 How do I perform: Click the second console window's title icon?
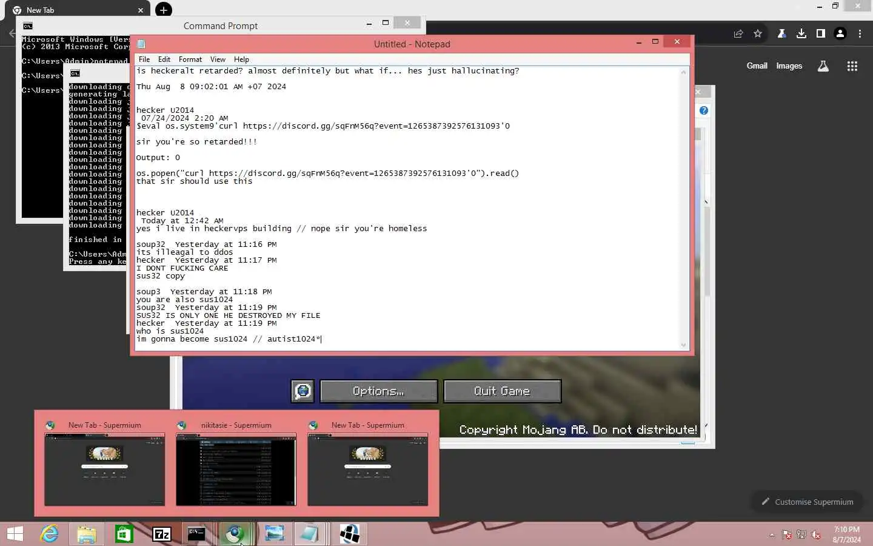[75, 73]
